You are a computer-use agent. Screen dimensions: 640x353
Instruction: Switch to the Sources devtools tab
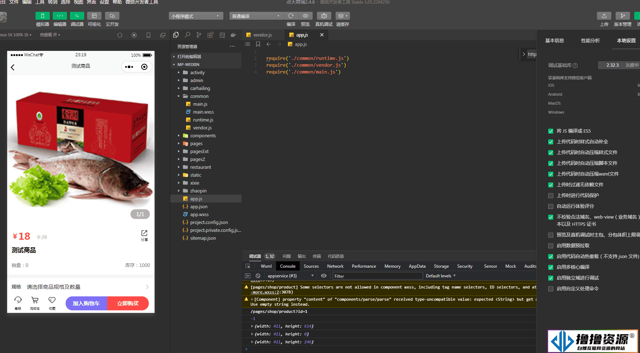(311, 266)
